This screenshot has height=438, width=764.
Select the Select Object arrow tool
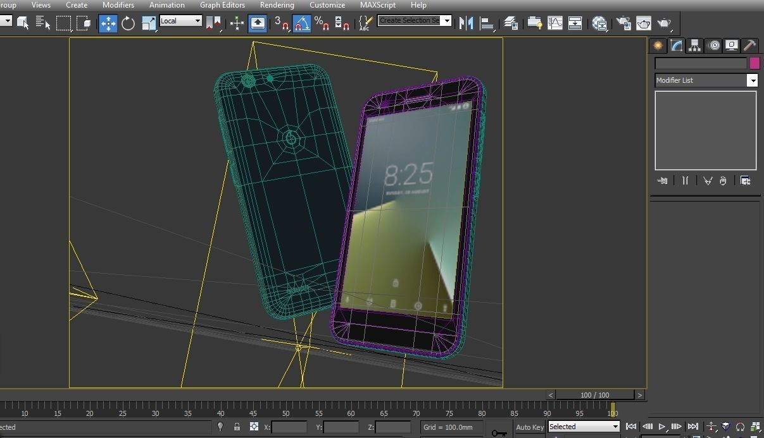point(23,23)
